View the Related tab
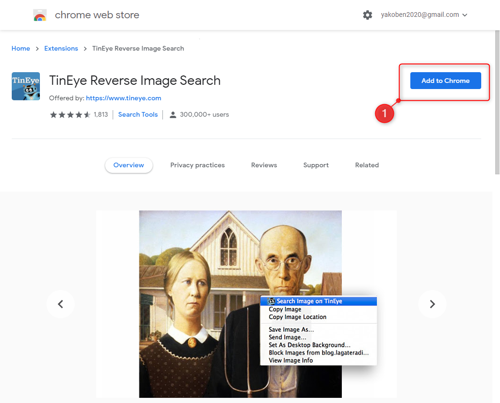 (367, 165)
